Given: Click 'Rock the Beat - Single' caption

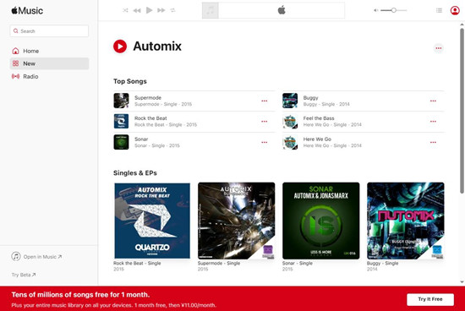Looking at the screenshot, I should (x=137, y=263).
